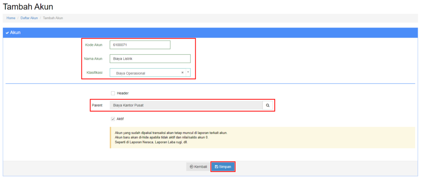Click the back arrow icon on Kembali
The width and height of the screenshot is (421, 179).
[192, 167]
